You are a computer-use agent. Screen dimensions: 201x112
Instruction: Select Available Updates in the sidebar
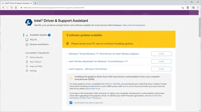38,35
